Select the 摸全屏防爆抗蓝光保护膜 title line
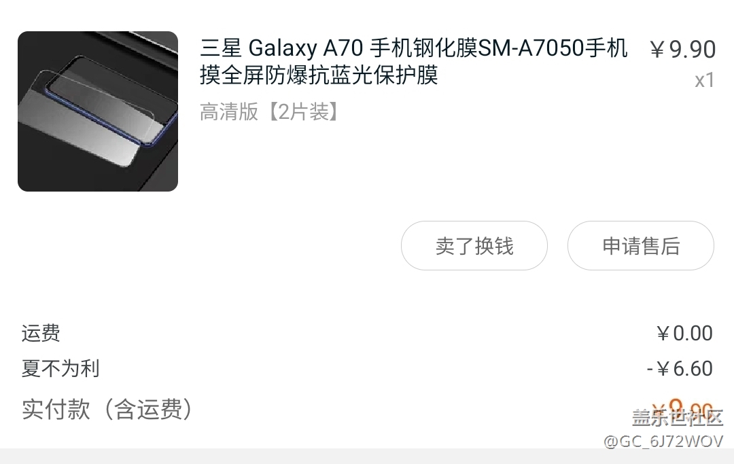The height and width of the screenshot is (464, 734). (319, 75)
